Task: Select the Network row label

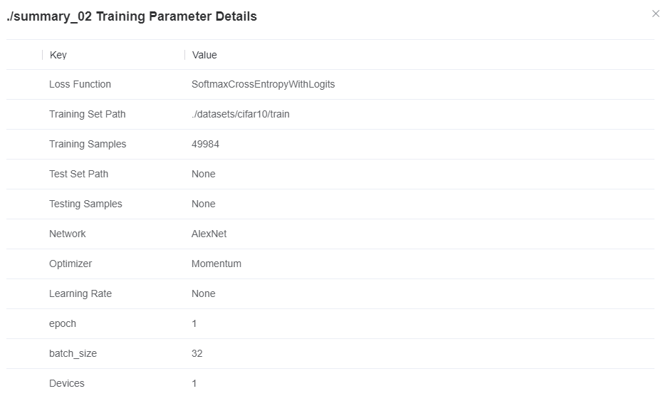Action: [67, 234]
